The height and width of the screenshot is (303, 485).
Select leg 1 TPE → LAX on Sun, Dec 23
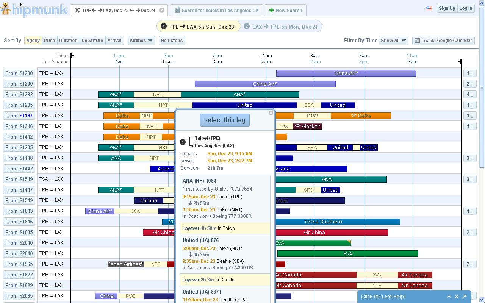pos(198,27)
